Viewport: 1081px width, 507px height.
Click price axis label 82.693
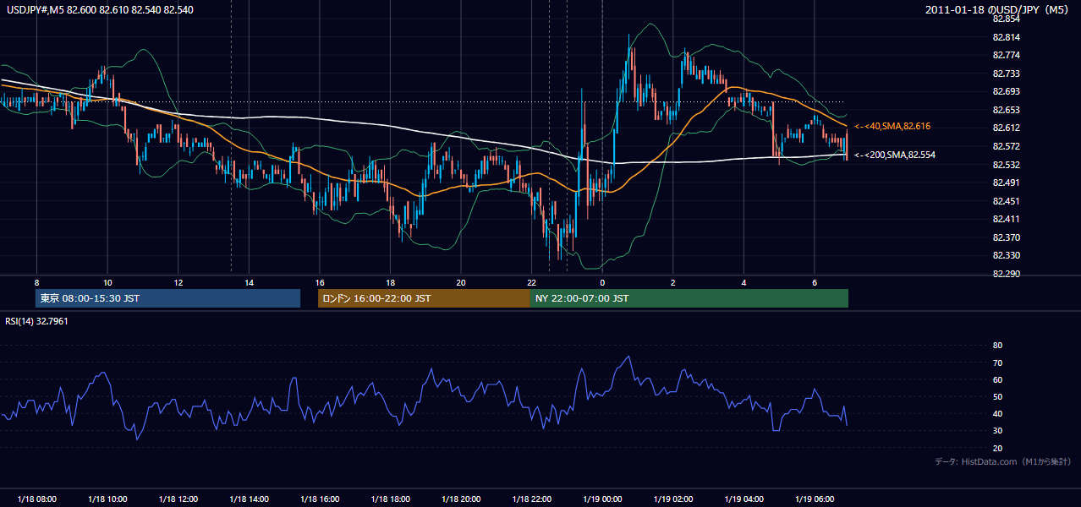pyautogui.click(x=1006, y=91)
